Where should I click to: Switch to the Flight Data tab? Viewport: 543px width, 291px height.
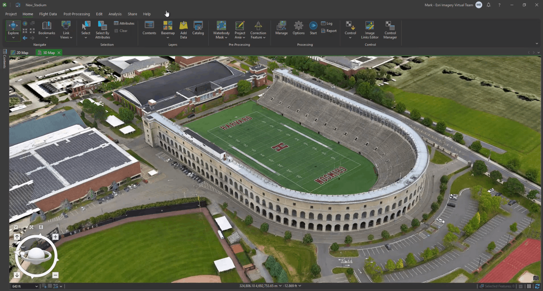click(x=48, y=14)
